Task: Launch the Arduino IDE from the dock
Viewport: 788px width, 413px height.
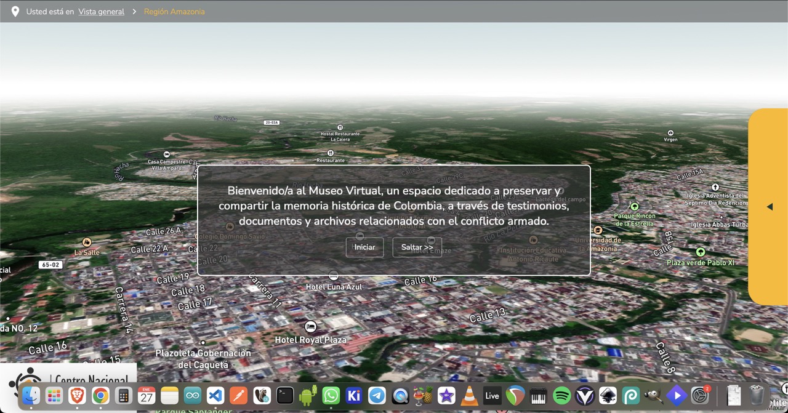Action: coord(193,396)
